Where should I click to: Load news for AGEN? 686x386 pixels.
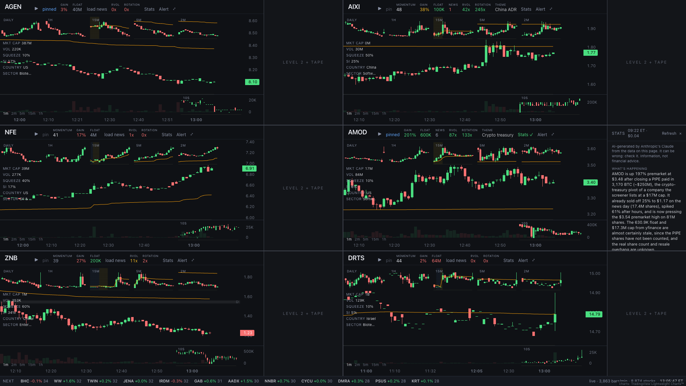click(97, 9)
